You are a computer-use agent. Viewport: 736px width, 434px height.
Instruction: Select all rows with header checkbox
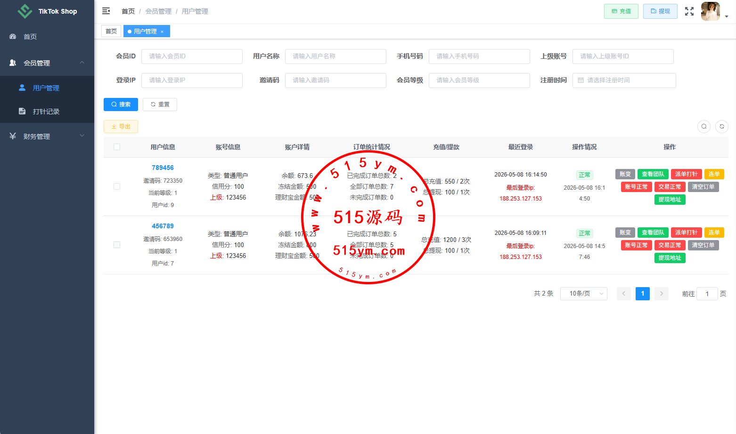(117, 147)
